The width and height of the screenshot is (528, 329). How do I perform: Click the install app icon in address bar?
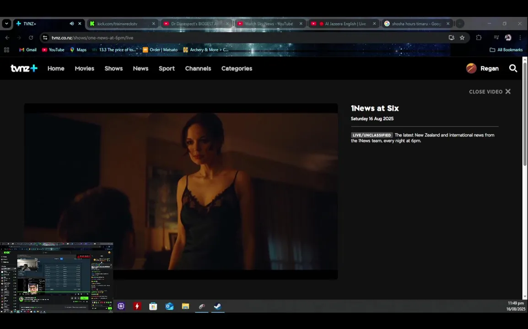pos(451,37)
